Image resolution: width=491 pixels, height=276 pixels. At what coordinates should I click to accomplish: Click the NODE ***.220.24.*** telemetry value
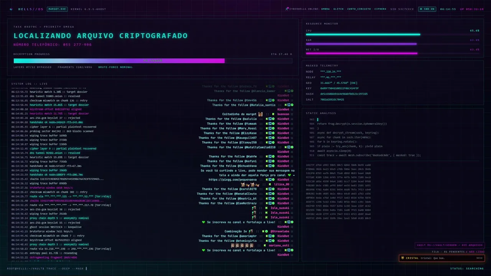[x=331, y=72]
